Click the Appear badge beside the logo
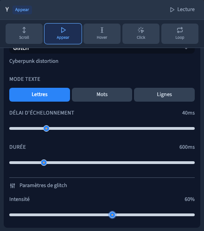The width and height of the screenshot is (204, 231). [x=22, y=10]
